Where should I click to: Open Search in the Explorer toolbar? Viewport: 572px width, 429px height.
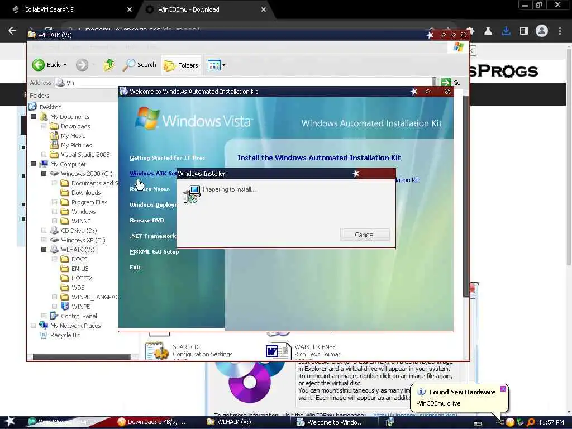point(139,65)
